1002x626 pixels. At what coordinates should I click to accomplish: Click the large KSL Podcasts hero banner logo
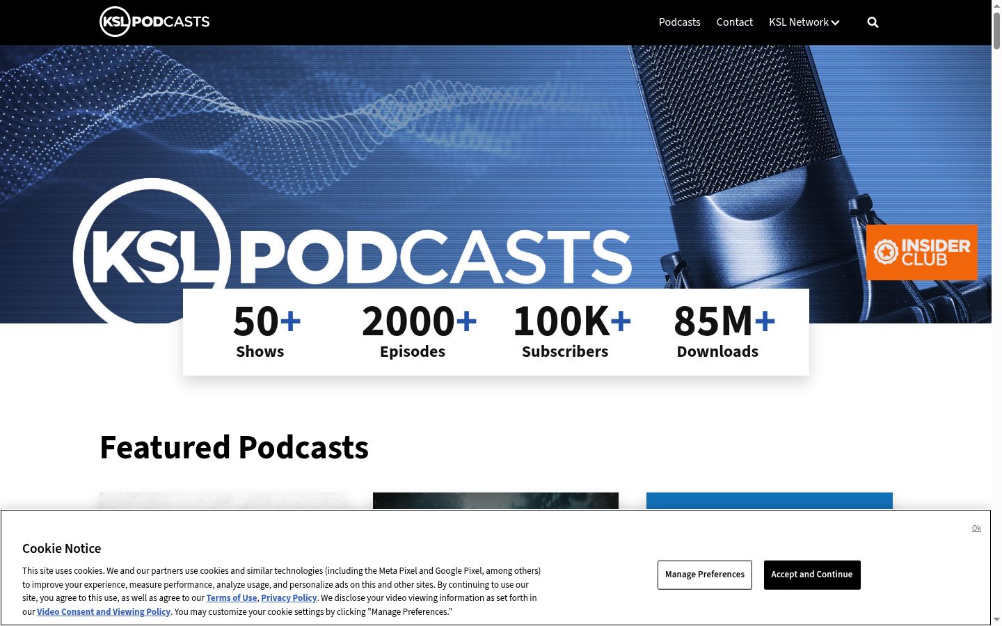352,250
